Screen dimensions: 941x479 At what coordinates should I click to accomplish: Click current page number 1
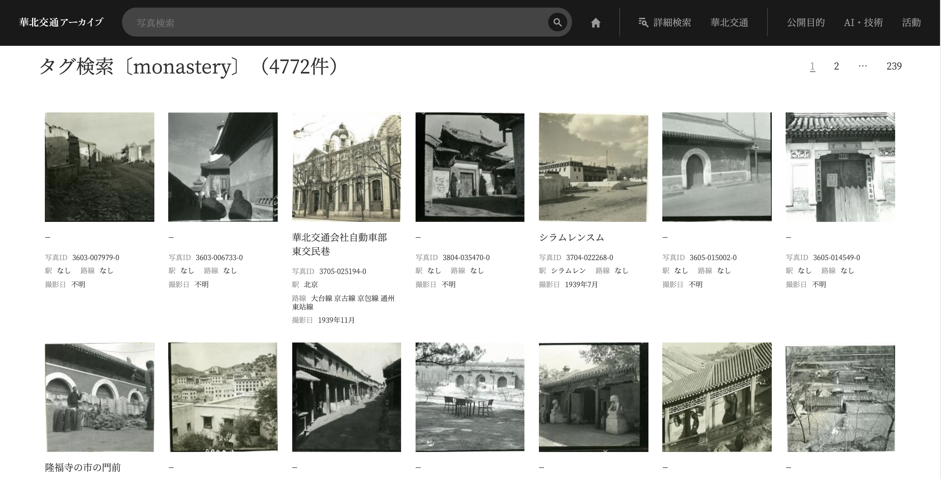[812, 66]
